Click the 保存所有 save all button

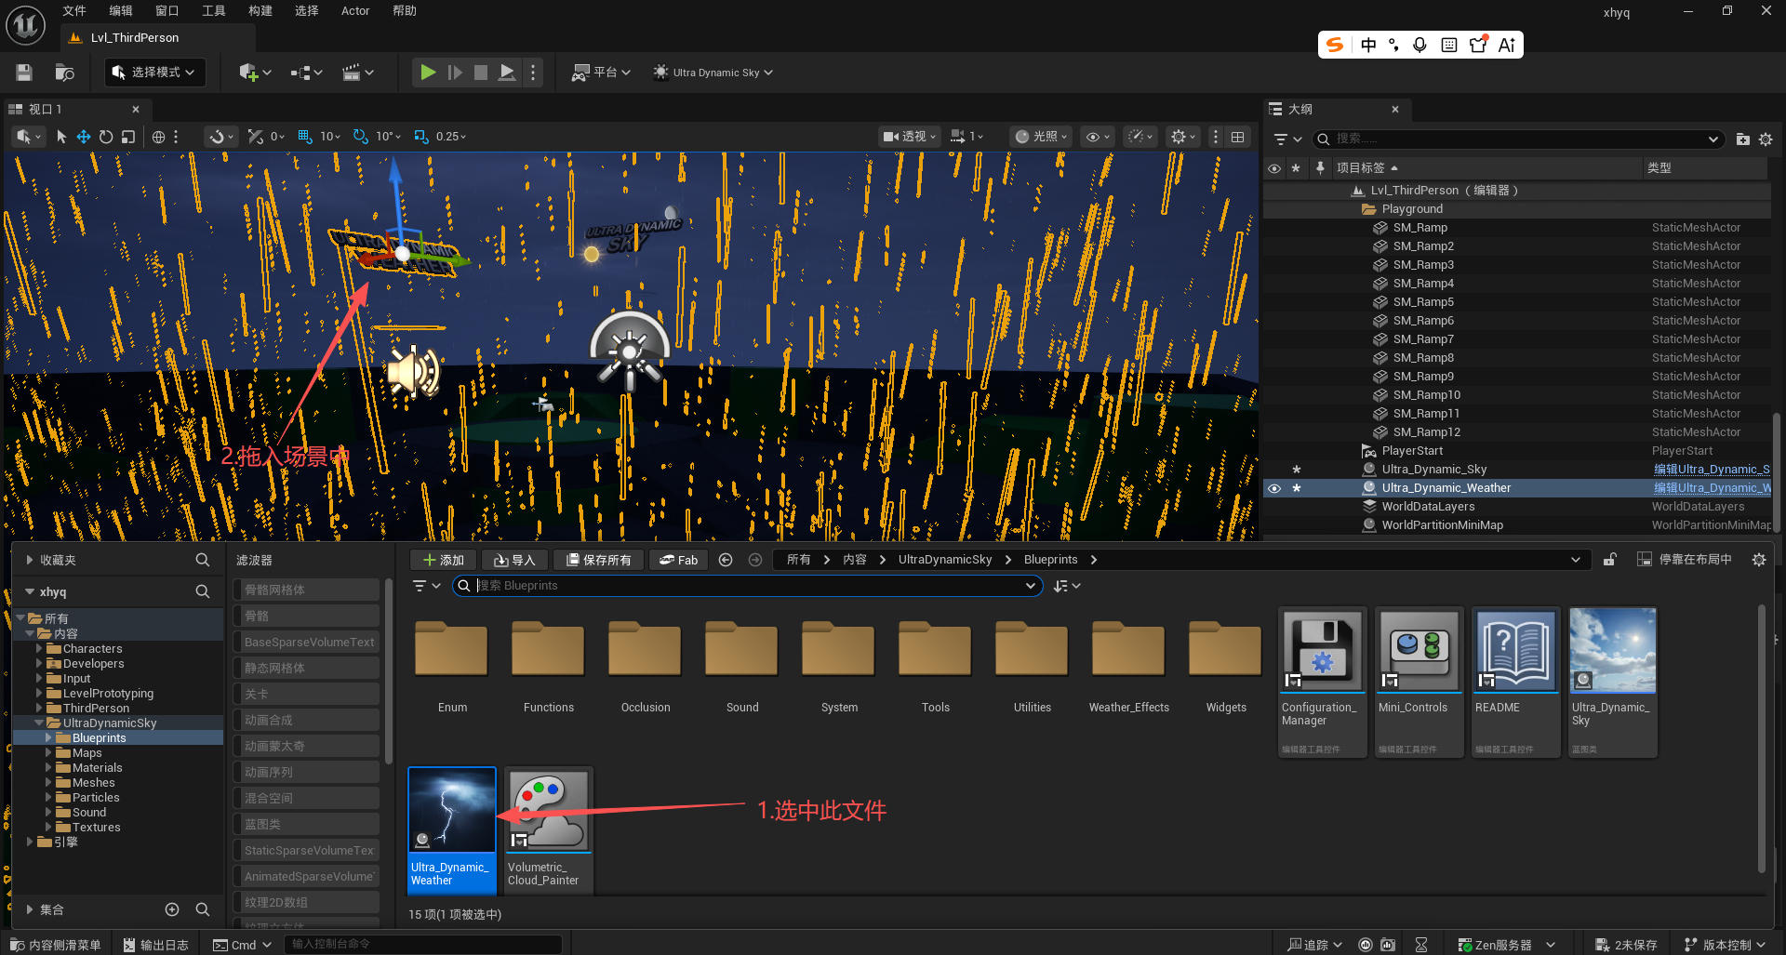[599, 560]
